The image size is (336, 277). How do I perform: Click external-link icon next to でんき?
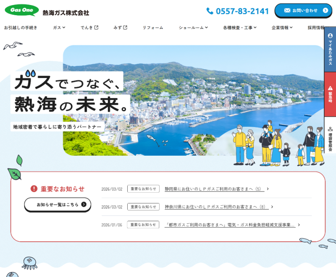[97, 27]
